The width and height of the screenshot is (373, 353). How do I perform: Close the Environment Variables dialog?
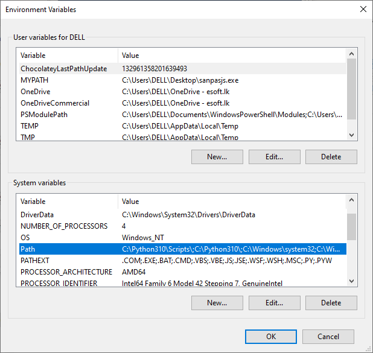(363, 9)
